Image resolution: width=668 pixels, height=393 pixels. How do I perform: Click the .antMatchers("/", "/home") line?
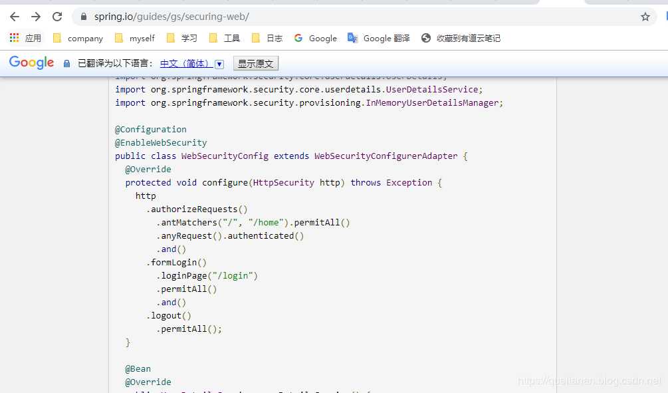click(253, 223)
